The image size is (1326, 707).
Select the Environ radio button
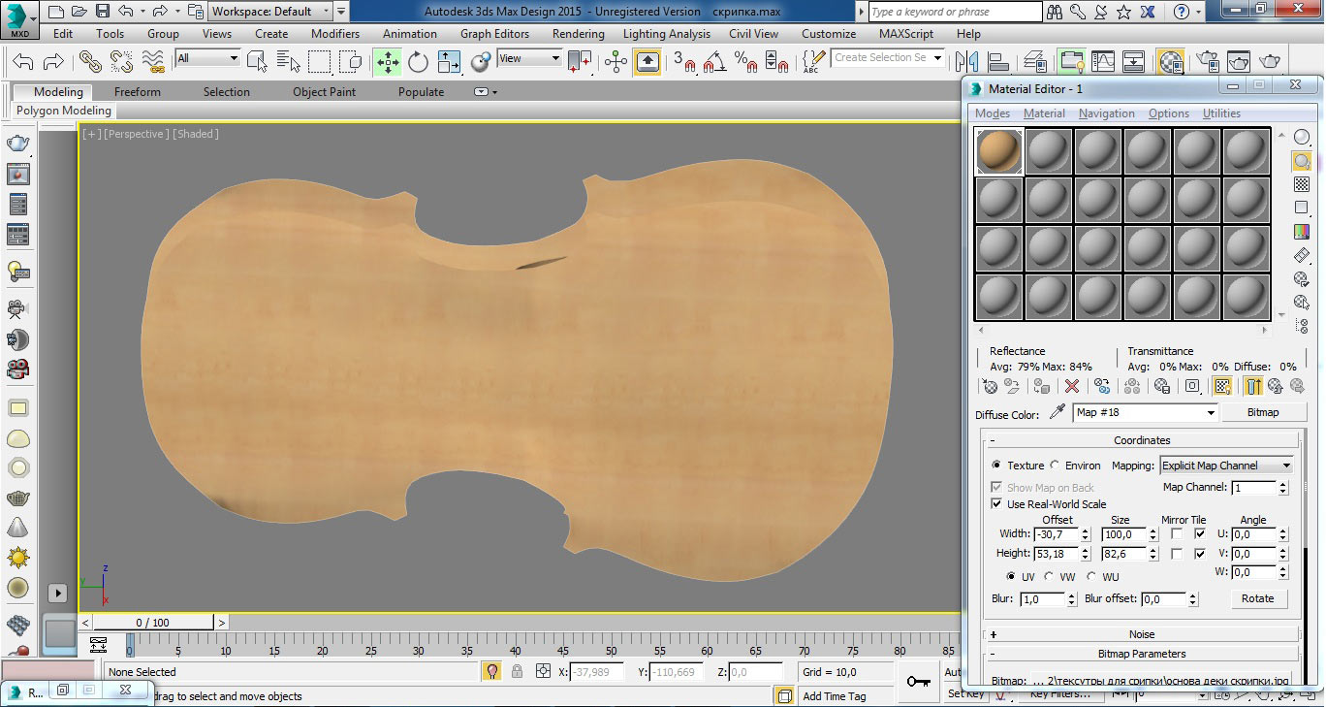pyautogui.click(x=1055, y=466)
